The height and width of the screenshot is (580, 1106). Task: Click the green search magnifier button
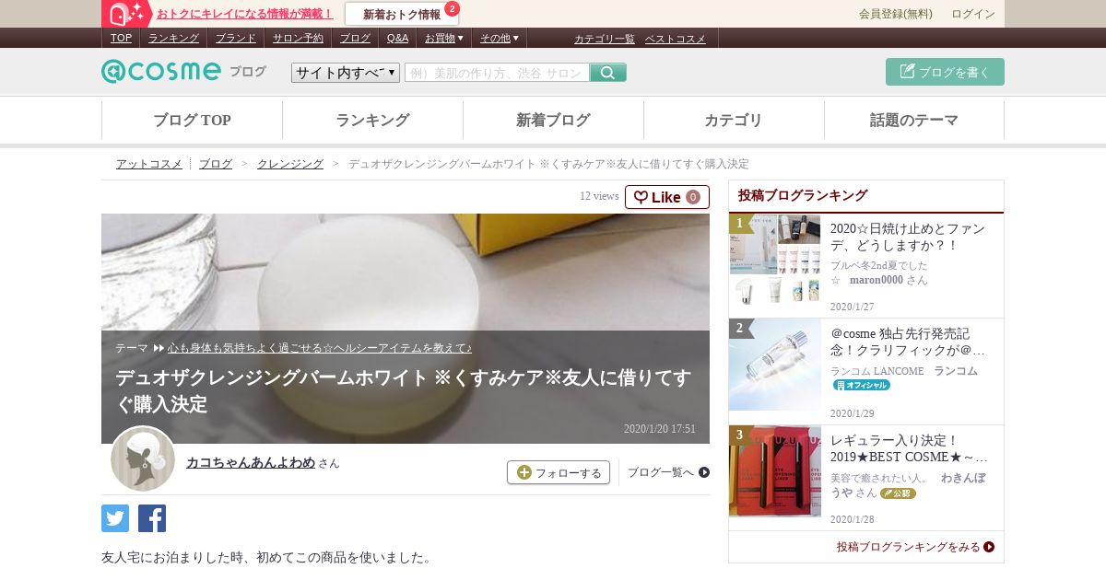[x=607, y=73]
